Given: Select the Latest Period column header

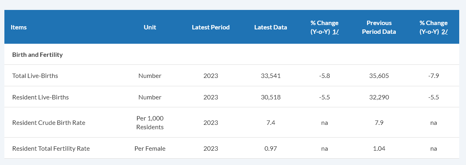Looking at the screenshot, I should tap(211, 27).
